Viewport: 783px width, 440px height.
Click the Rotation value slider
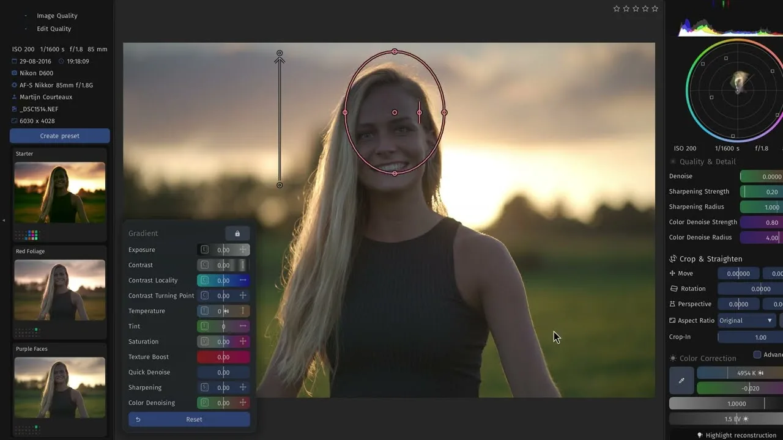pyautogui.click(x=751, y=289)
